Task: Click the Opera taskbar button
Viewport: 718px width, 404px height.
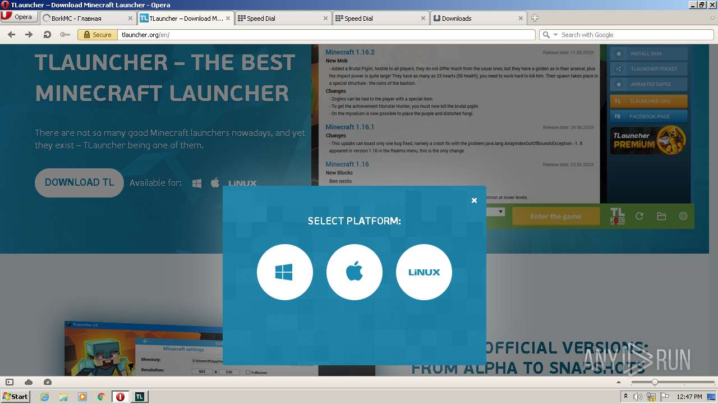Action: tap(120, 397)
